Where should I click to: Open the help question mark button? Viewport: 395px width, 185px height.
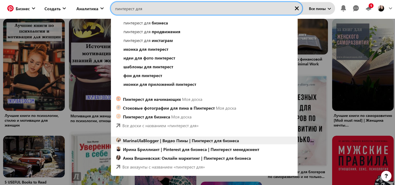pos(386,175)
